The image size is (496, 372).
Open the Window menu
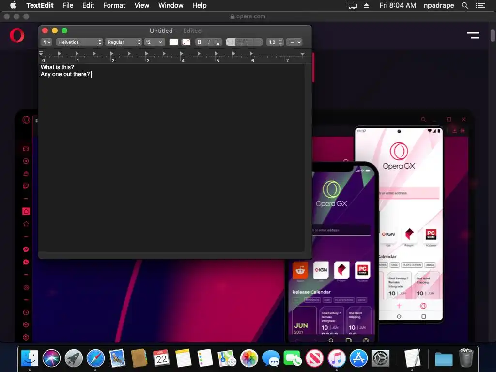coord(171,5)
